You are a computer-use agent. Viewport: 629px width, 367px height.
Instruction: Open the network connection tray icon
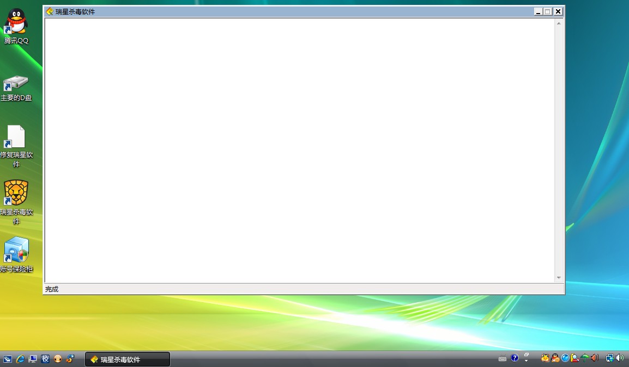click(610, 358)
